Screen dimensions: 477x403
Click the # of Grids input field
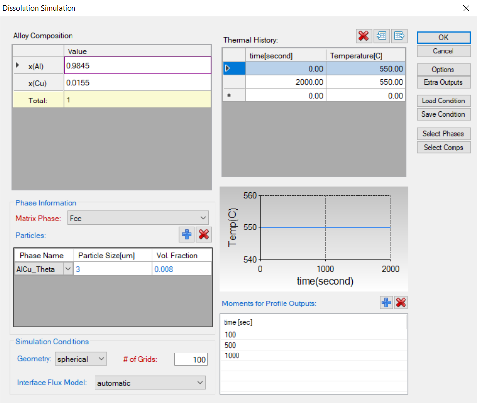pyautogui.click(x=191, y=360)
